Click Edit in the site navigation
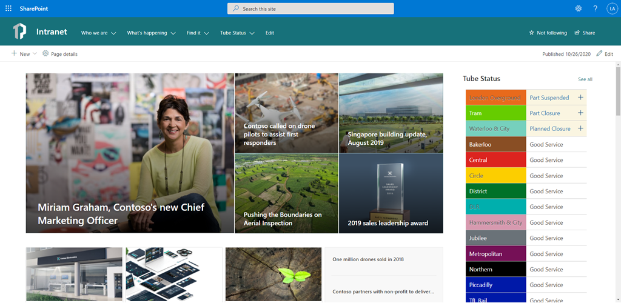Screen dimensions: 621x303 click(270, 33)
